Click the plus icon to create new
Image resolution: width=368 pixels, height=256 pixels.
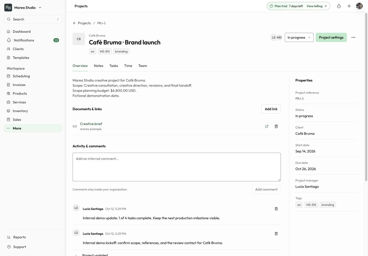click(349, 6)
